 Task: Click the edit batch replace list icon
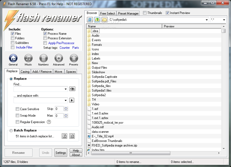pyautogui.click(x=72, y=136)
